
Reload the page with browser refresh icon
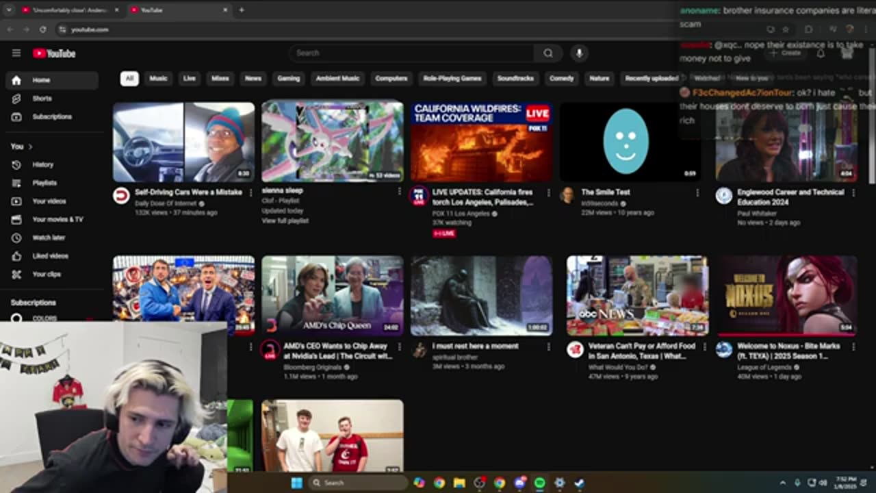pos(43,29)
